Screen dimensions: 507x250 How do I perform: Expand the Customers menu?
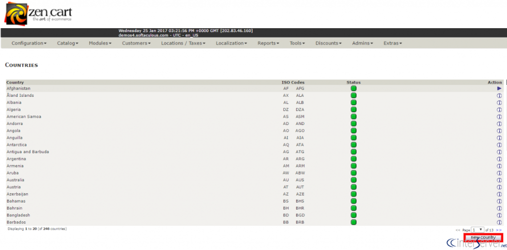[x=136, y=43]
